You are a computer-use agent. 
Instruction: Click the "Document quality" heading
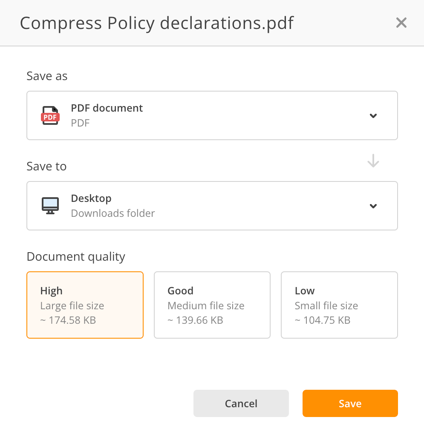76,257
